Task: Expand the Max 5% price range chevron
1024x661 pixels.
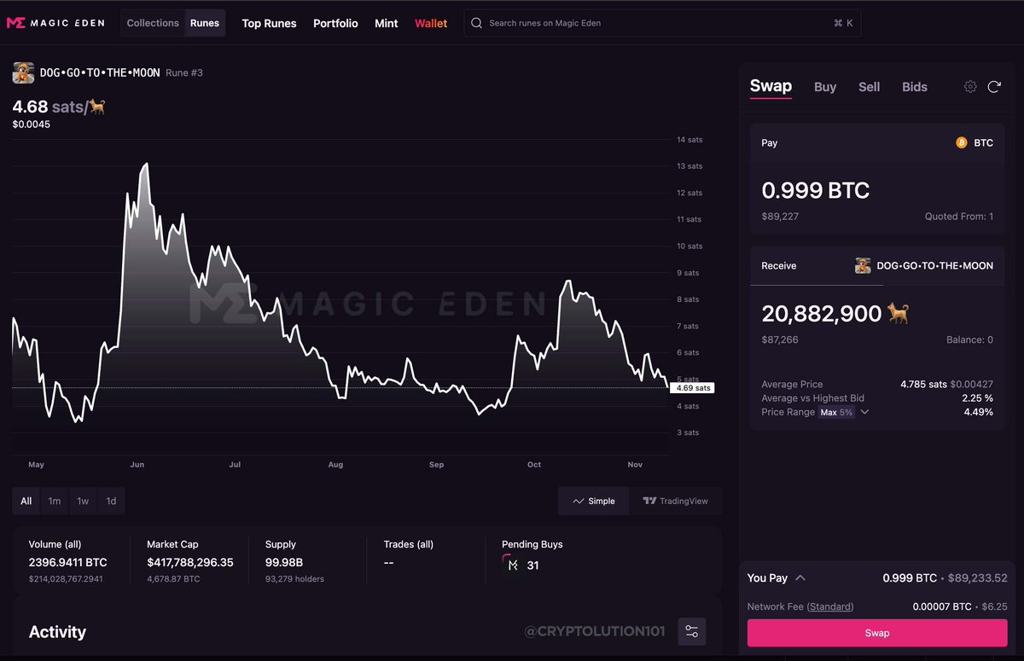Action: (864, 412)
